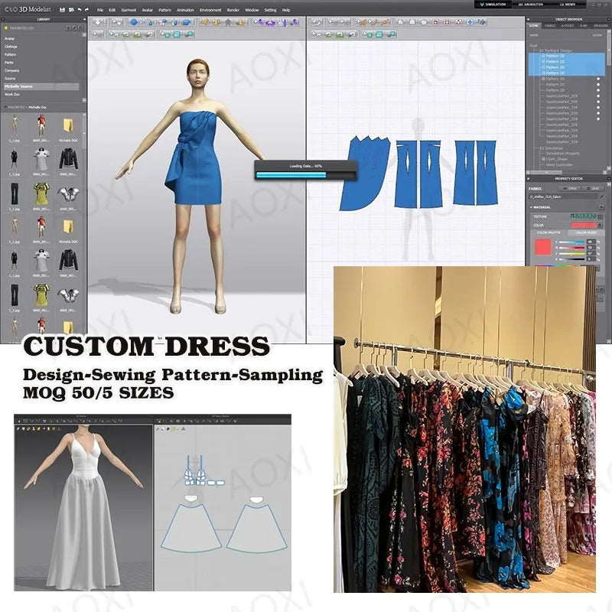This screenshot has width=612, height=612.
Task: Open the Render menu
Action: [x=233, y=10]
